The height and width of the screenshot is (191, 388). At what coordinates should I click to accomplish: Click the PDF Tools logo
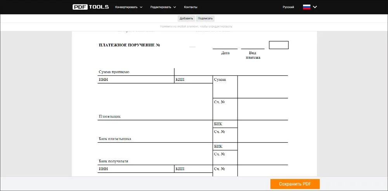pyautogui.click(x=90, y=7)
